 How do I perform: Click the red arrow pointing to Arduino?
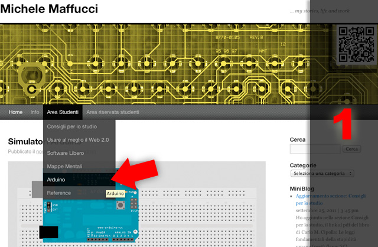(x=136, y=174)
